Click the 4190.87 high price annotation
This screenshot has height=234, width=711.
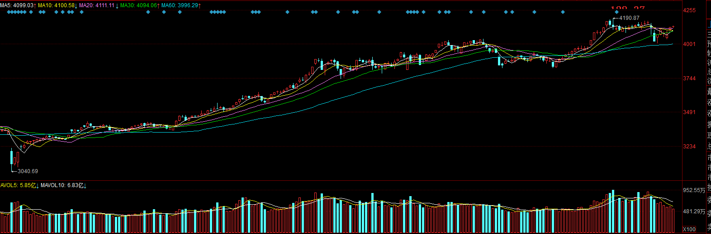pos(629,18)
